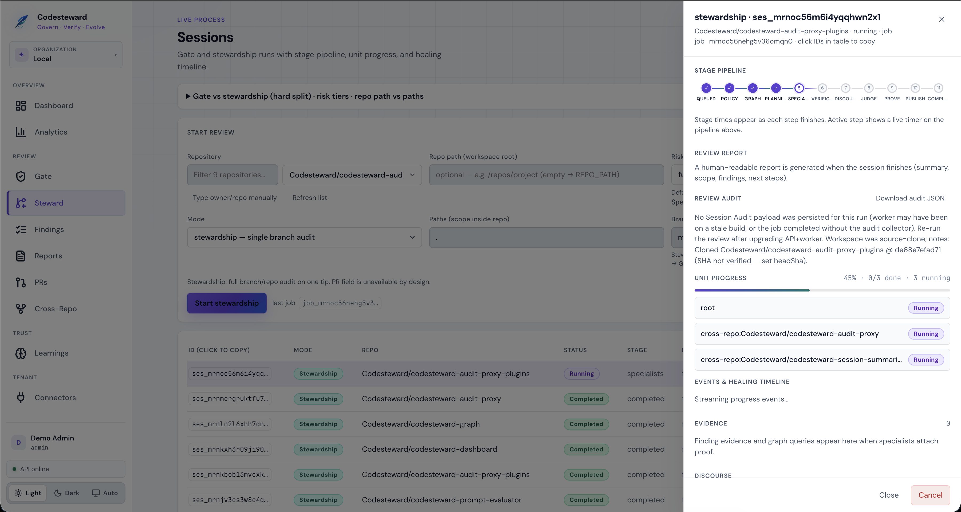Open the Findings menu item
The image size is (961, 512).
(x=66, y=230)
